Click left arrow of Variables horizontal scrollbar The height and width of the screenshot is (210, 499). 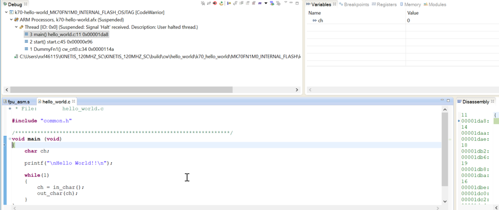tap(310, 90)
